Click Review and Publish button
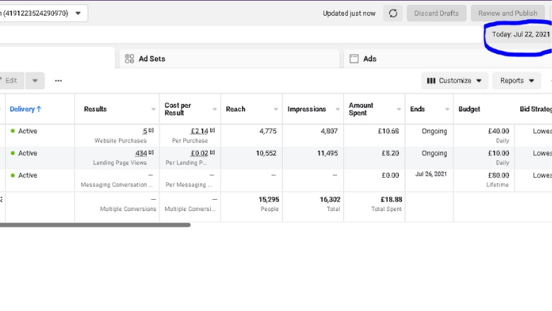The height and width of the screenshot is (311, 552). coord(507,13)
